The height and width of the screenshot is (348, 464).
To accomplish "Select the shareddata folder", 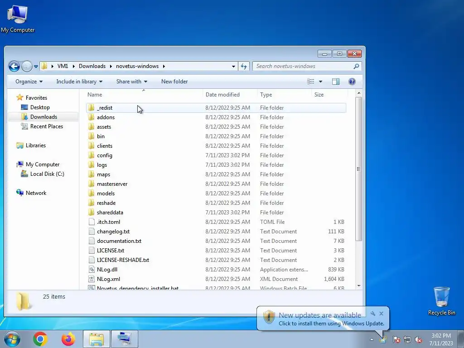I will coord(216,213).
